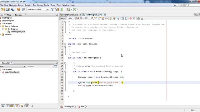Screen dimensions: 200x112
Task: Switch to the SecondProgram.java editor tab
Action: point(70,15)
